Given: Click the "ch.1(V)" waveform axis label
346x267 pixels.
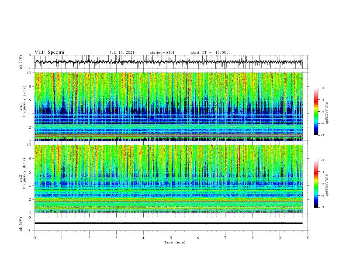Looking at the screenshot, I should (21, 62).
